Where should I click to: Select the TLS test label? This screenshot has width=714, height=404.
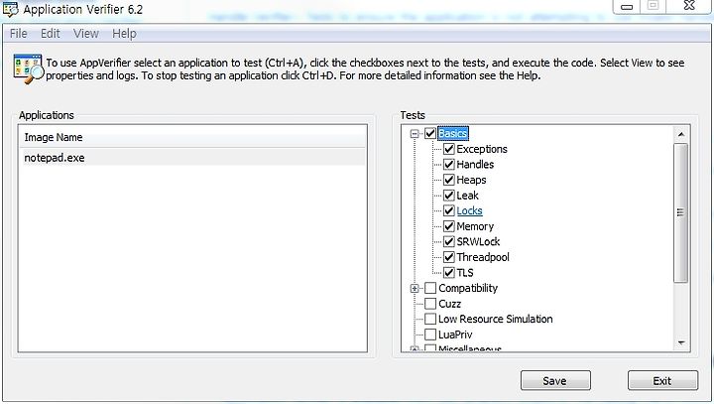[x=465, y=273]
